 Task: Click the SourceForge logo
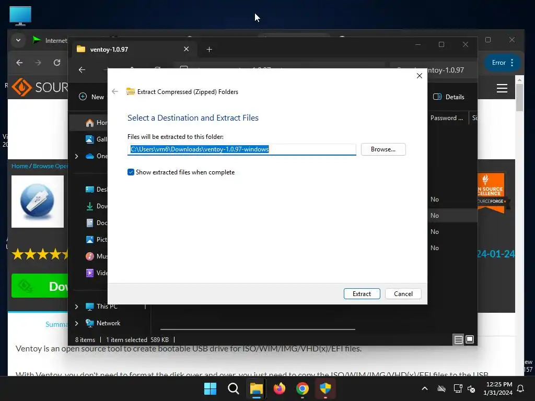tap(40, 87)
